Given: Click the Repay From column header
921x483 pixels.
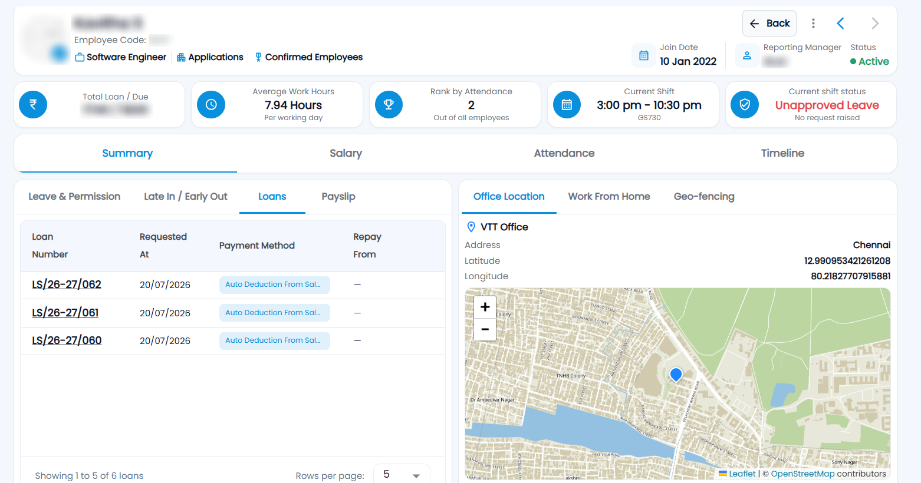Looking at the screenshot, I should tap(367, 246).
